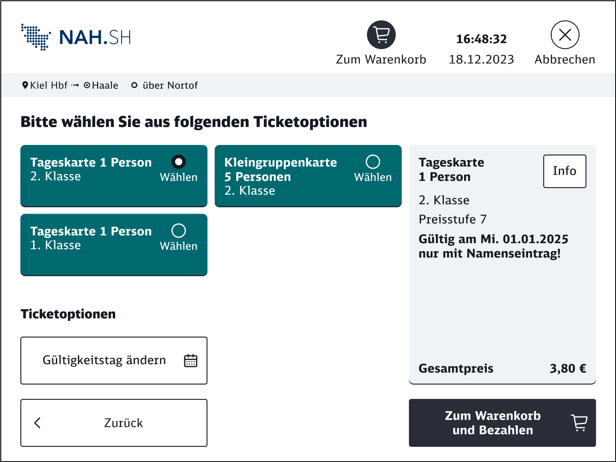The height and width of the screenshot is (462, 616).
Task: Go back using the Zurück button
Action: (114, 422)
